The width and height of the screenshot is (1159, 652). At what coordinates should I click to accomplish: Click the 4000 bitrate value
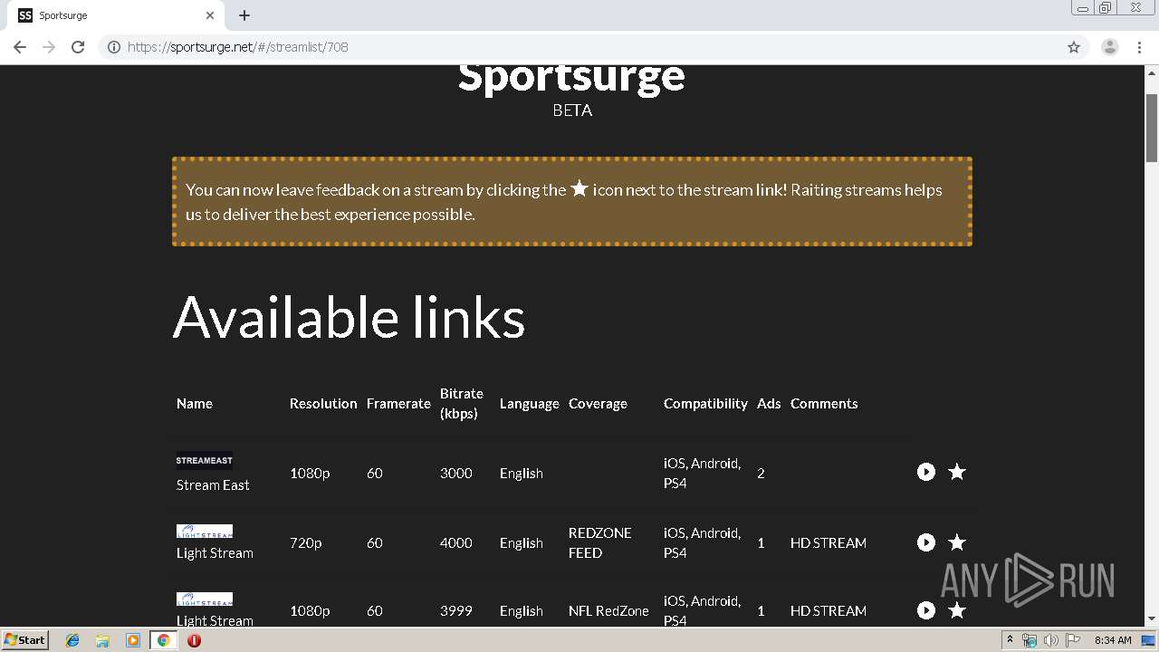(x=456, y=543)
